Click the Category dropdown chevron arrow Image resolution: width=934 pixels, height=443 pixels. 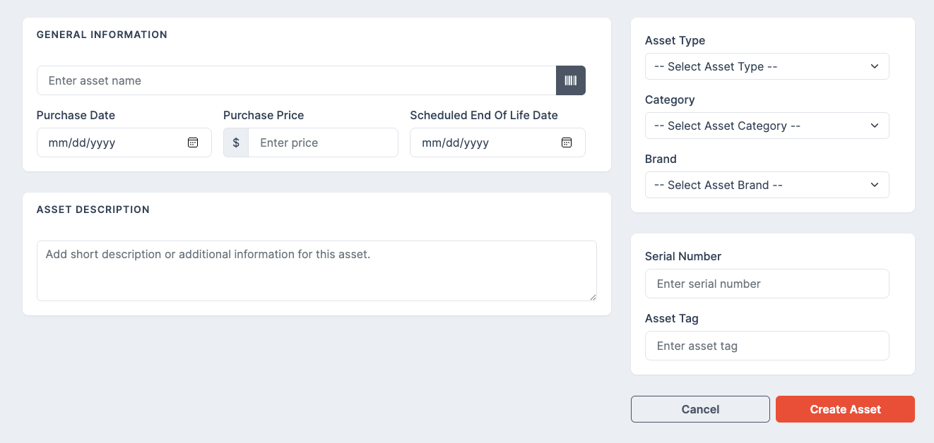[x=875, y=126]
